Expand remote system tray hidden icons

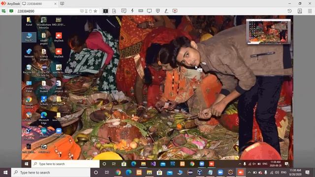click(240, 164)
